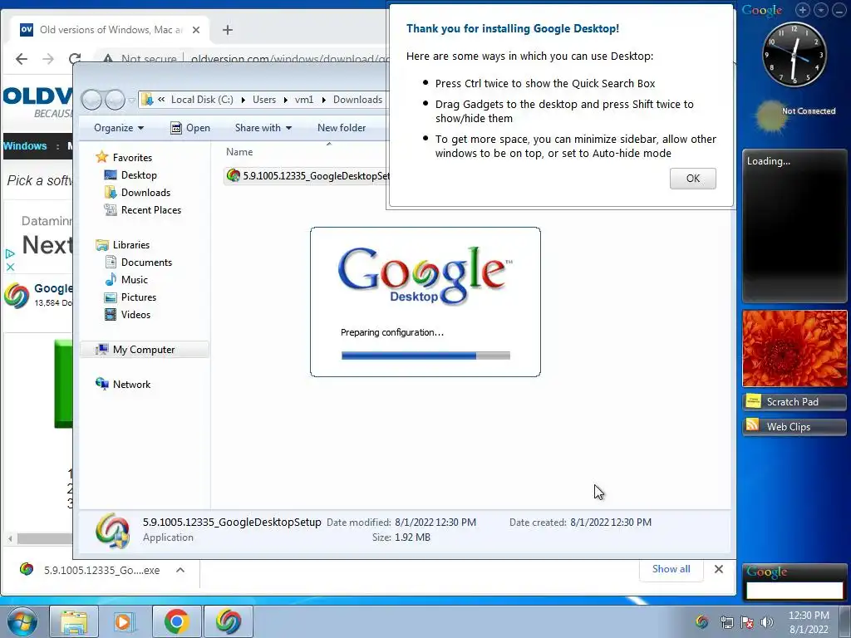Click the Google Desktop tray icon

click(x=701, y=621)
